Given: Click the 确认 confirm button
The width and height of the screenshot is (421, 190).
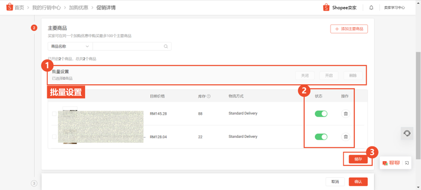Looking at the screenshot, I should [358, 182].
